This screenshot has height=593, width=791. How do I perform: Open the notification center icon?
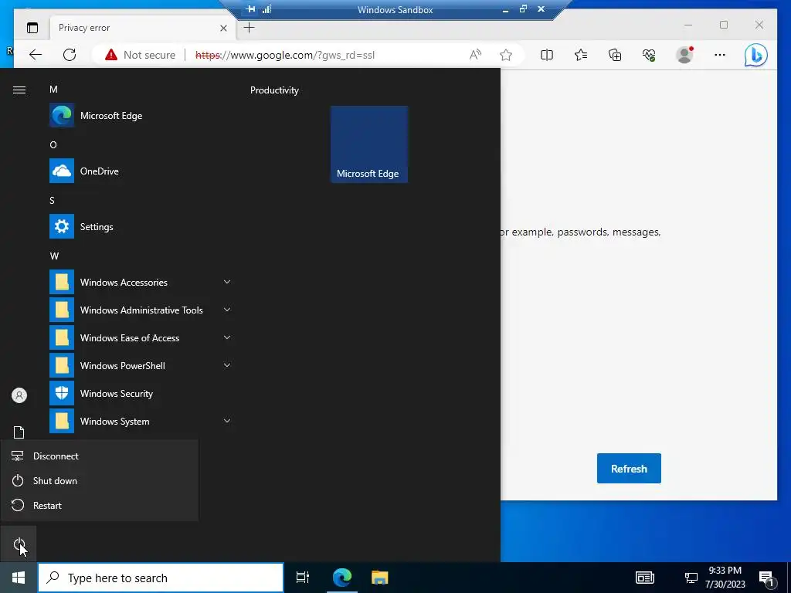tap(767, 578)
